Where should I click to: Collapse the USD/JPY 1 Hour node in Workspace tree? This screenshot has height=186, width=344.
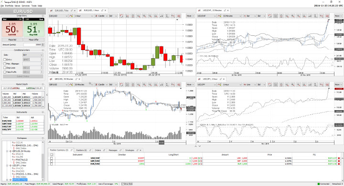tap(7, 165)
